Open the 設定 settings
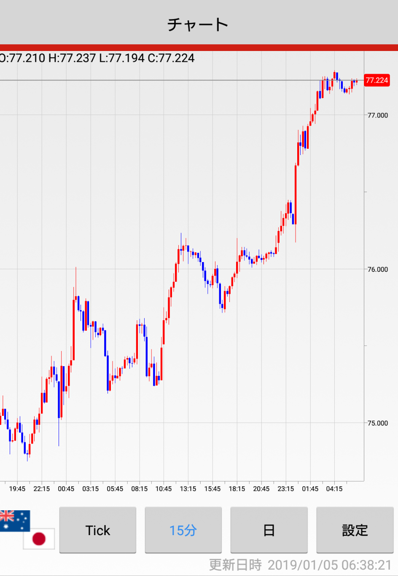Image resolution: width=398 pixels, height=576 pixels. (355, 530)
